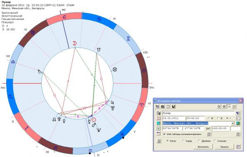This screenshot has height=157, width=247.
Task: Select the Хорар radio option
Action: [x=183, y=141]
